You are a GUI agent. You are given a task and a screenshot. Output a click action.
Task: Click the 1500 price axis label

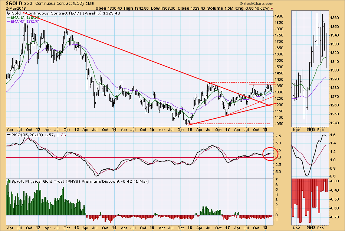click(x=279, y=67)
